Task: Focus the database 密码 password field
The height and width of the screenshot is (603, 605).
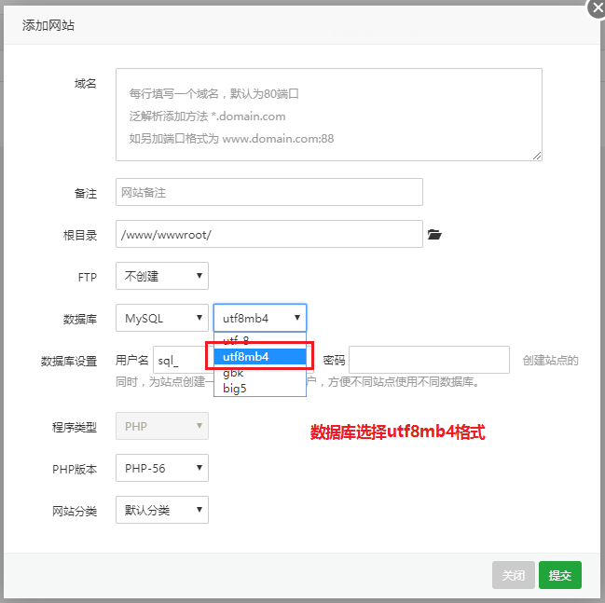Action: coord(429,360)
